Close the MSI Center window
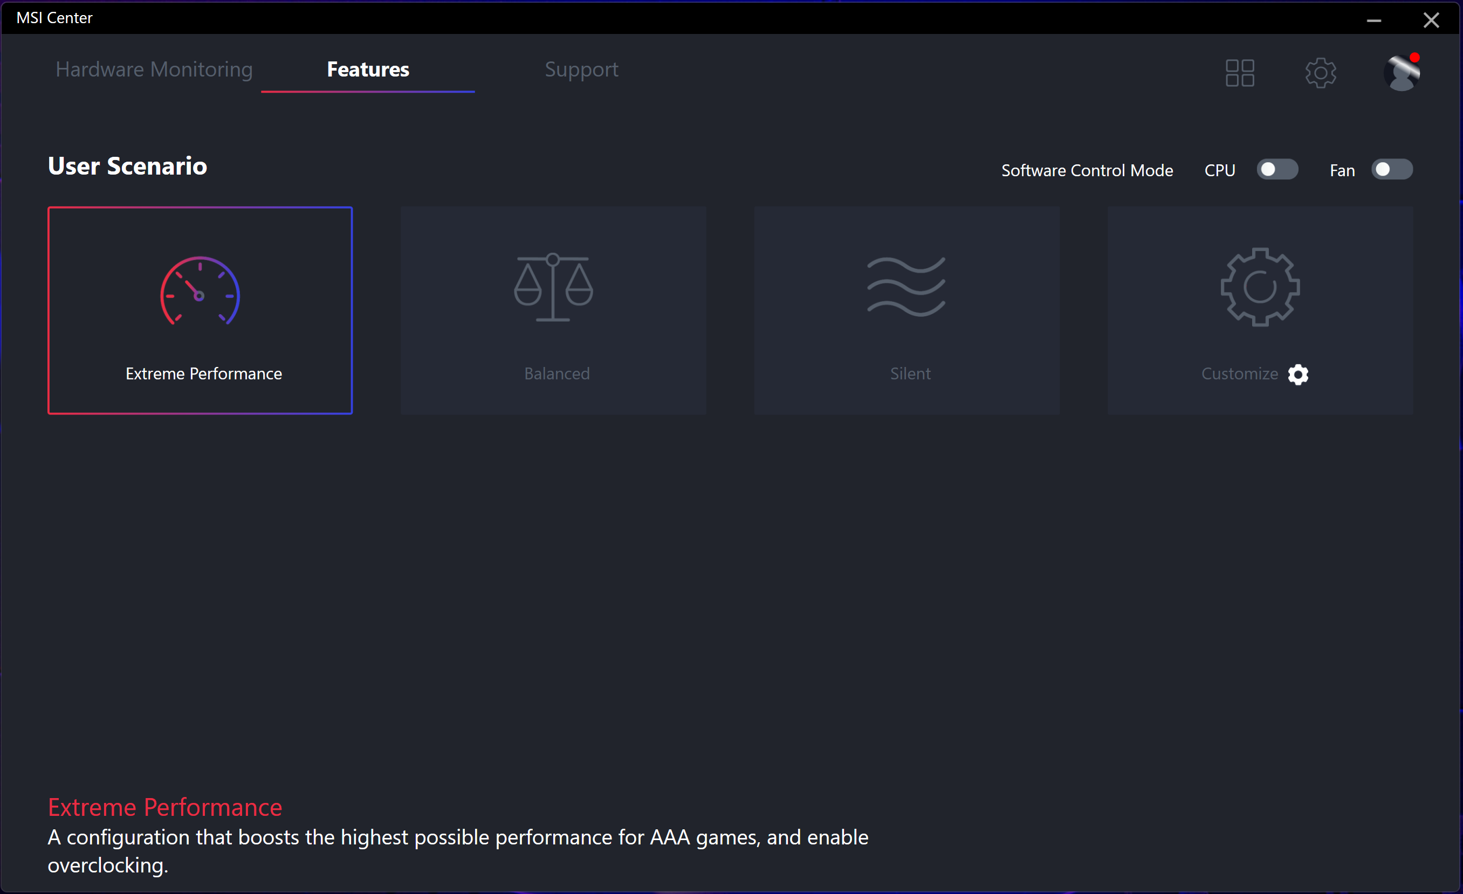 [1431, 20]
